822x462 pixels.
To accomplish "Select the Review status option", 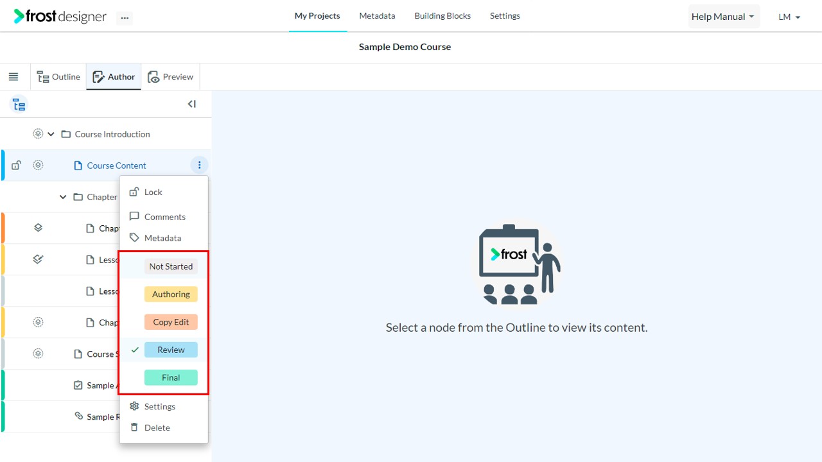I will click(171, 350).
